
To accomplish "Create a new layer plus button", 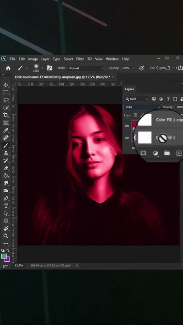I will tap(178, 153).
